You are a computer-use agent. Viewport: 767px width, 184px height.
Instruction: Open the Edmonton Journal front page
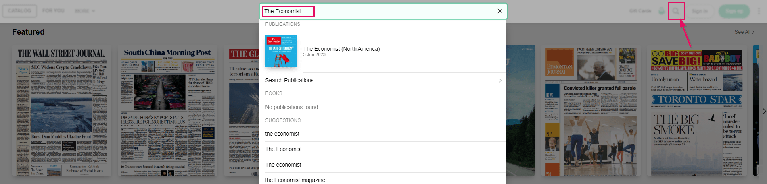(591, 111)
